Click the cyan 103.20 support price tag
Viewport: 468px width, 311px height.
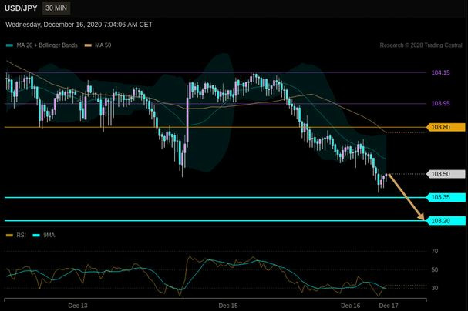[446, 221]
